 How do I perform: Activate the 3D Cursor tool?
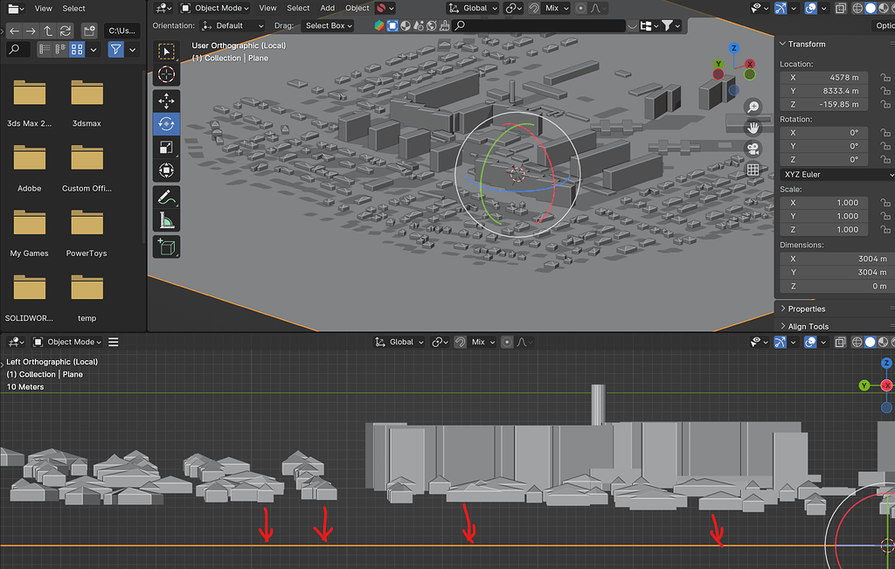(166, 74)
